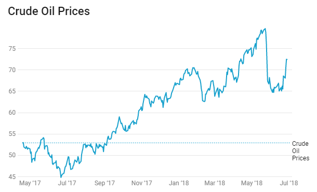Screen dimensions: 317x192
Task: Click the 75 y-axis value
Action: coord(12,49)
